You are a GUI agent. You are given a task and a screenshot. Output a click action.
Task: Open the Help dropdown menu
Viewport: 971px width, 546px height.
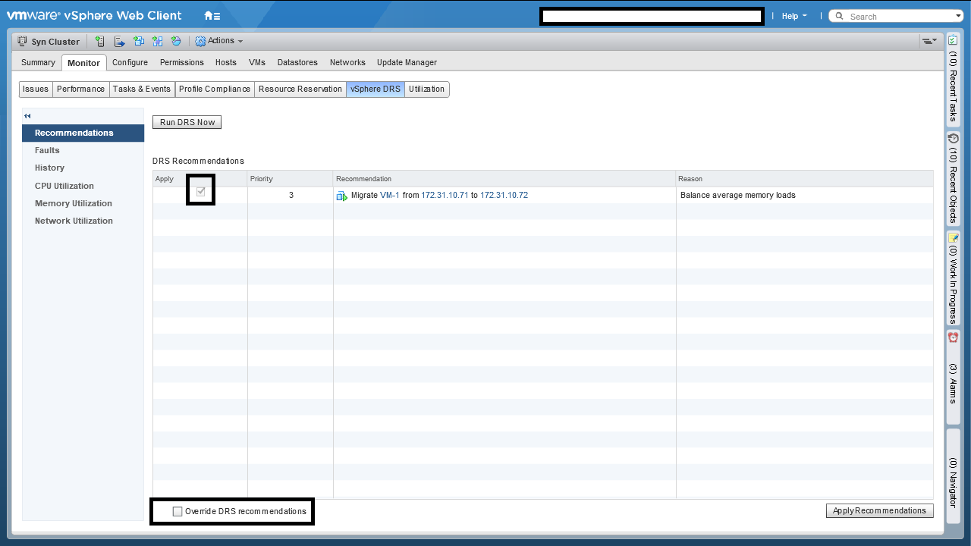pos(793,16)
